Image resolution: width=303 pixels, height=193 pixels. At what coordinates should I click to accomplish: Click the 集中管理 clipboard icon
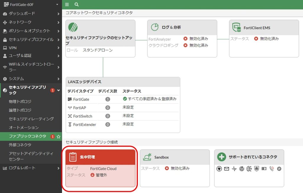tap(73, 157)
